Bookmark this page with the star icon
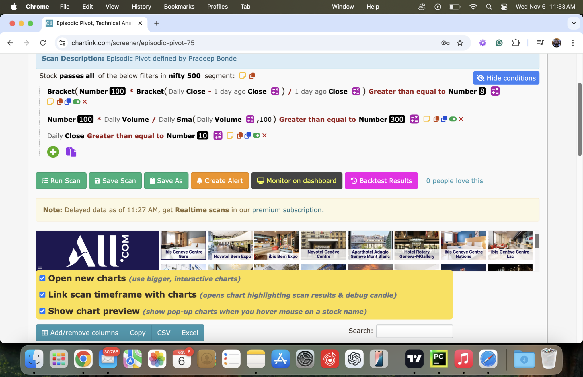583x377 pixels. coord(460,43)
